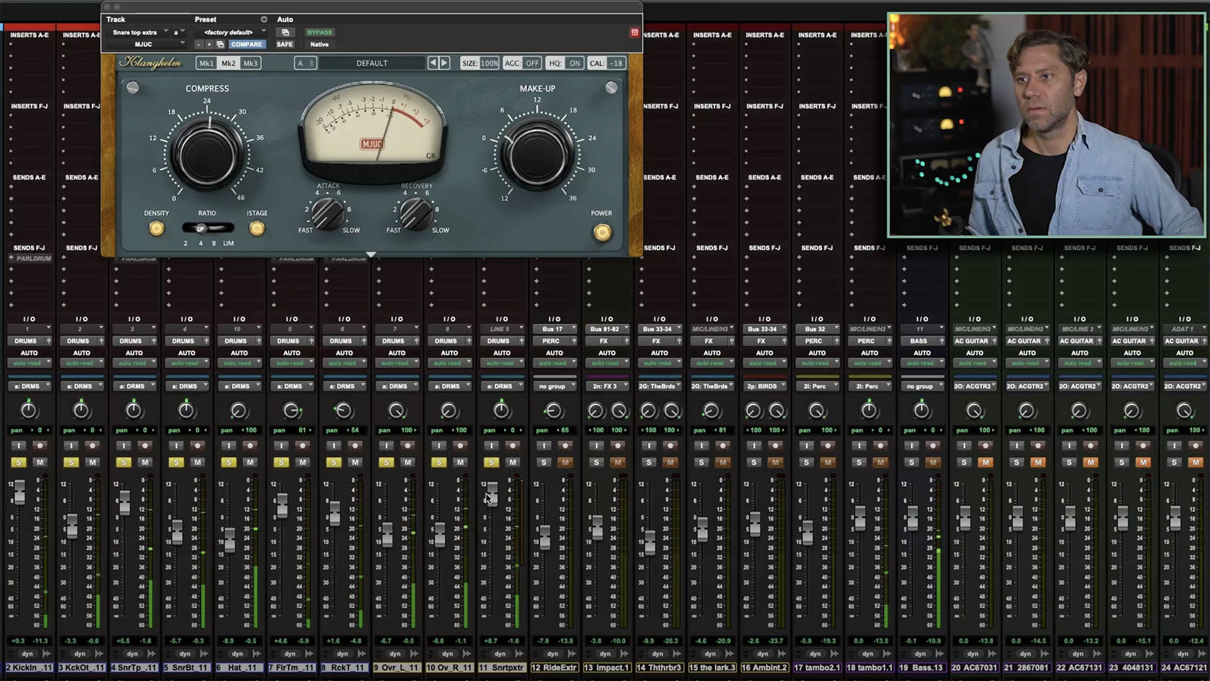The image size is (1210, 681).
Task: Go to next preset with right arrow
Action: click(x=444, y=63)
